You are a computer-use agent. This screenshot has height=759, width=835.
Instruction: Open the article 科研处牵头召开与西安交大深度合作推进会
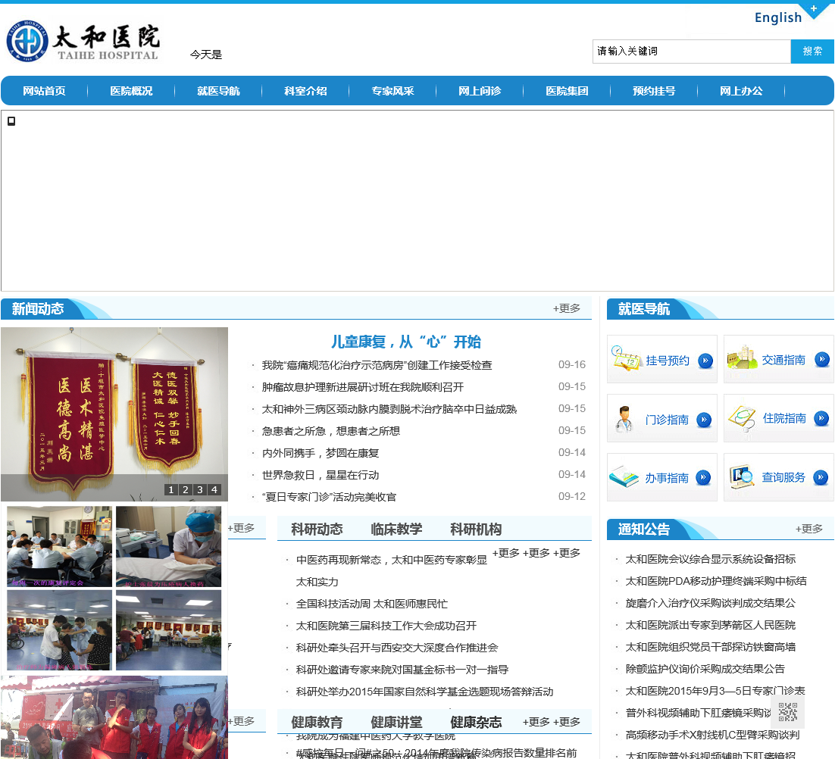pos(397,648)
